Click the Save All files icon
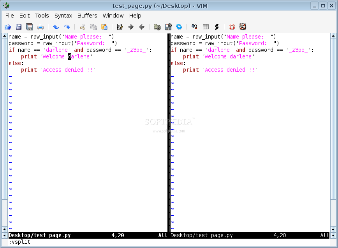 coord(30,27)
